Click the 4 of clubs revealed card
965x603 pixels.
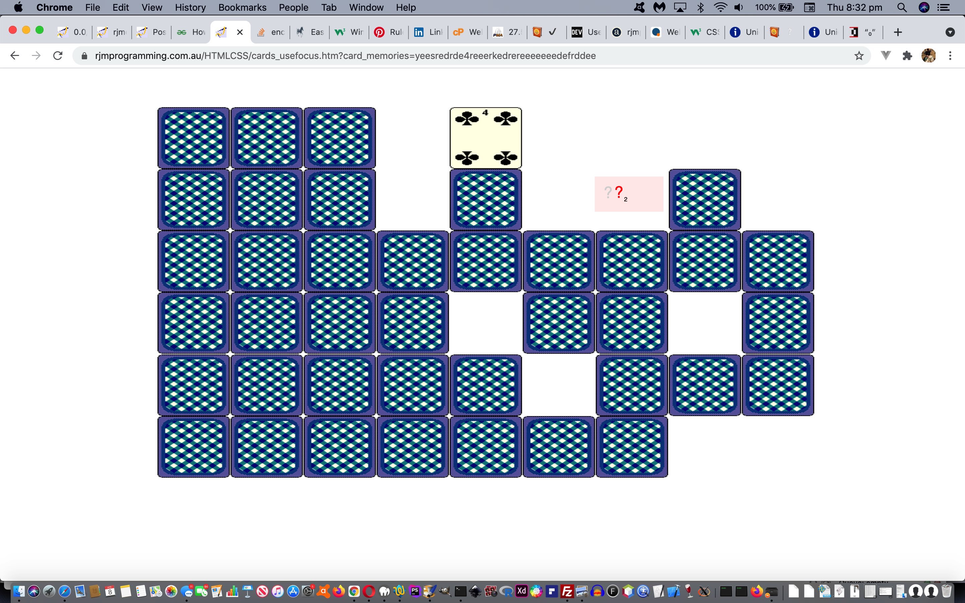485,137
